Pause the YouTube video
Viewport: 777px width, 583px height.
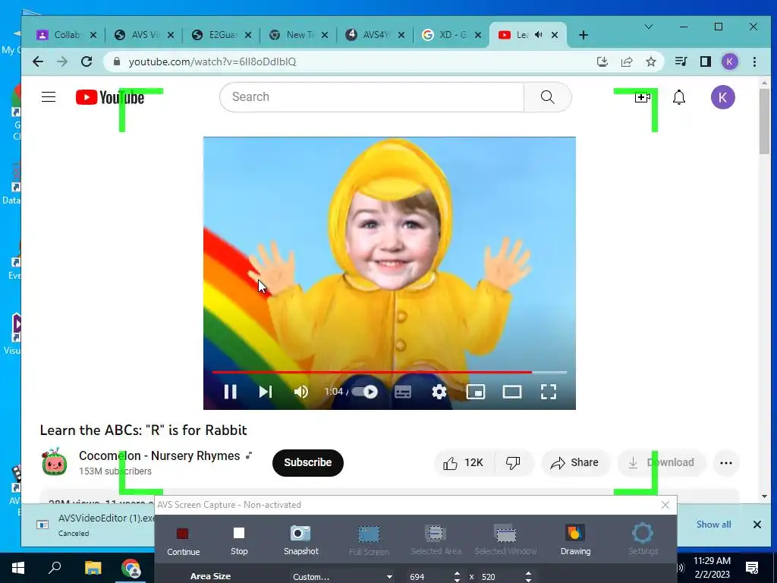230,392
